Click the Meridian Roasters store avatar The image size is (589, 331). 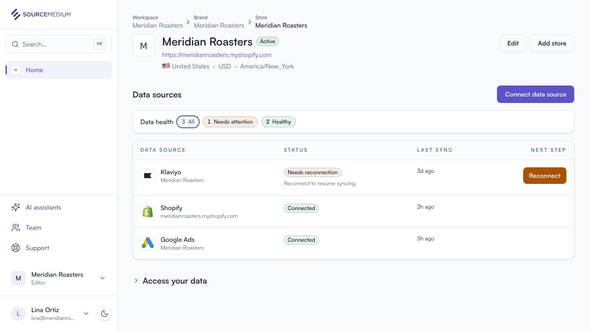coord(144,46)
